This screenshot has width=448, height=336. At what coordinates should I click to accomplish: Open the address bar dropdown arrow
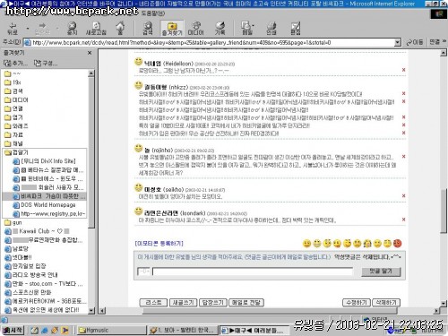pyautogui.click(x=397, y=42)
